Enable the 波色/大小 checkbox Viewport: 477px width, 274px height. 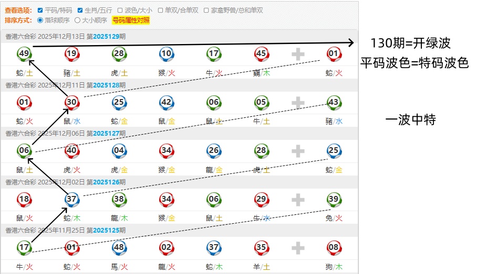point(120,10)
